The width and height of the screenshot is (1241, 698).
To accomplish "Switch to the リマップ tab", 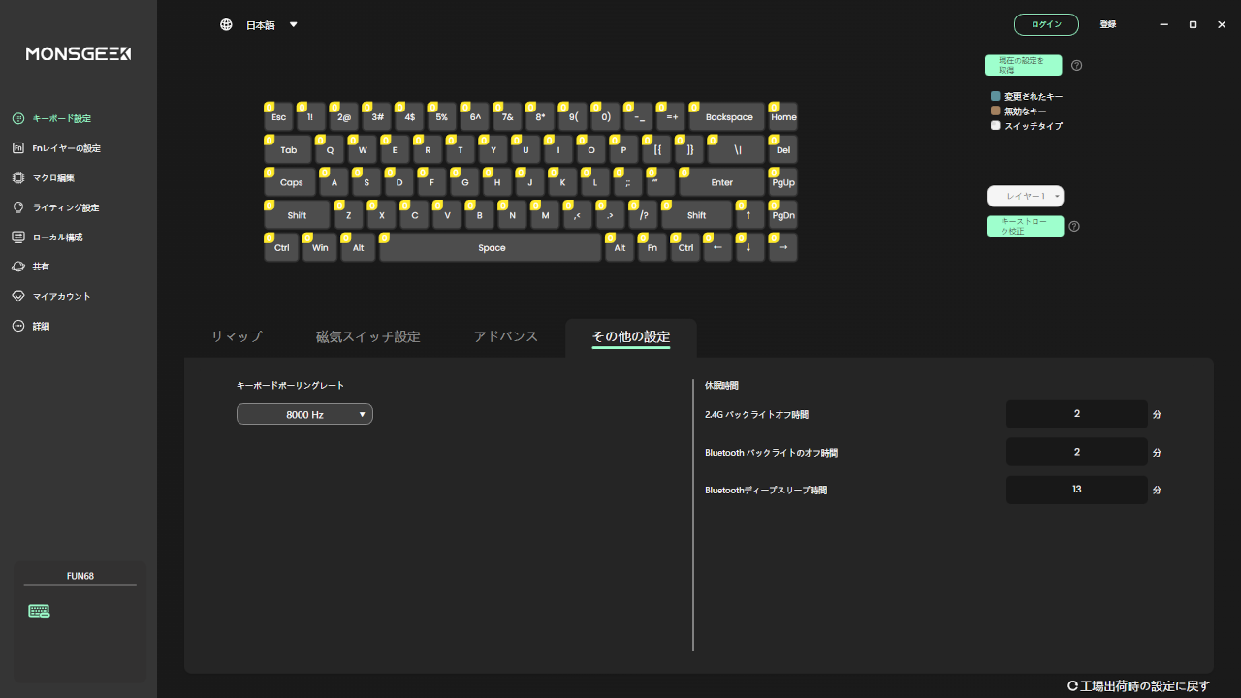I will tap(237, 336).
